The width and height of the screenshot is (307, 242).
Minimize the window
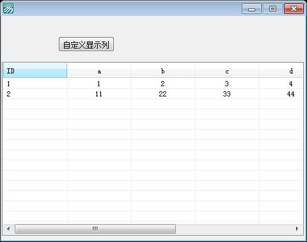pos(251,9)
